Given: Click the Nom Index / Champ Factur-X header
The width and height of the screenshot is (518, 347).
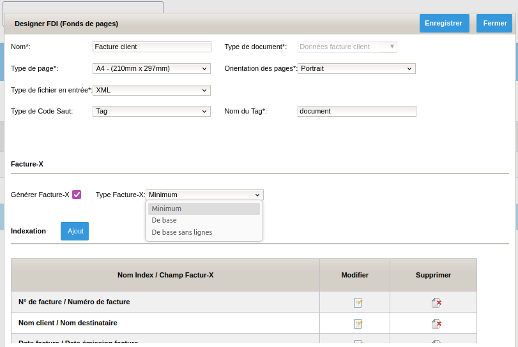Looking at the screenshot, I should click(165, 275).
